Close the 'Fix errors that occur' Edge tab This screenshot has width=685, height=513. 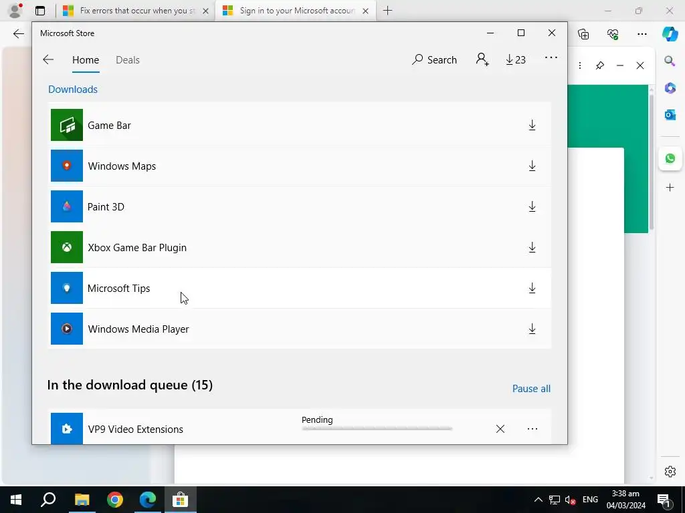point(206,11)
